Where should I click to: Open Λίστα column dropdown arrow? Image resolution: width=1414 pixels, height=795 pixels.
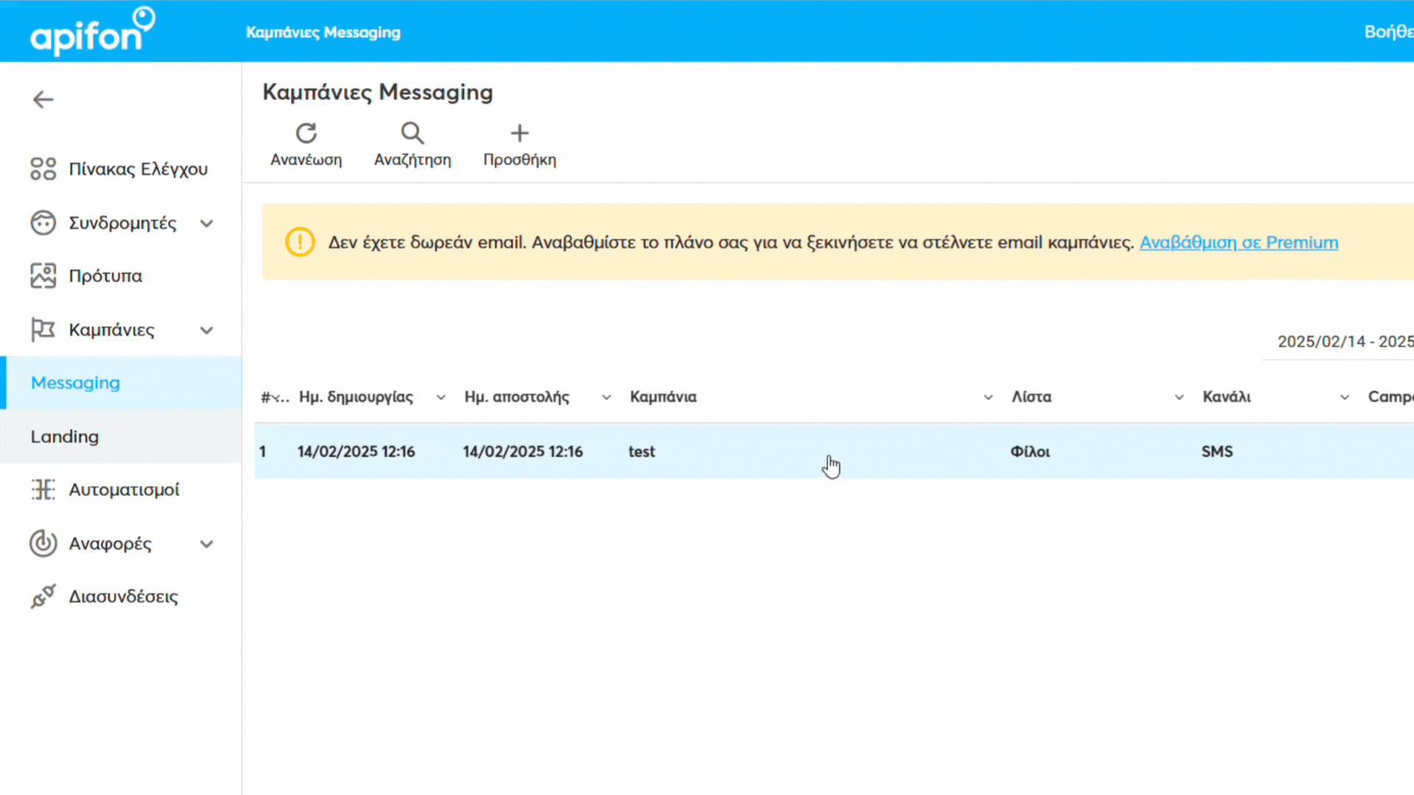(1178, 397)
